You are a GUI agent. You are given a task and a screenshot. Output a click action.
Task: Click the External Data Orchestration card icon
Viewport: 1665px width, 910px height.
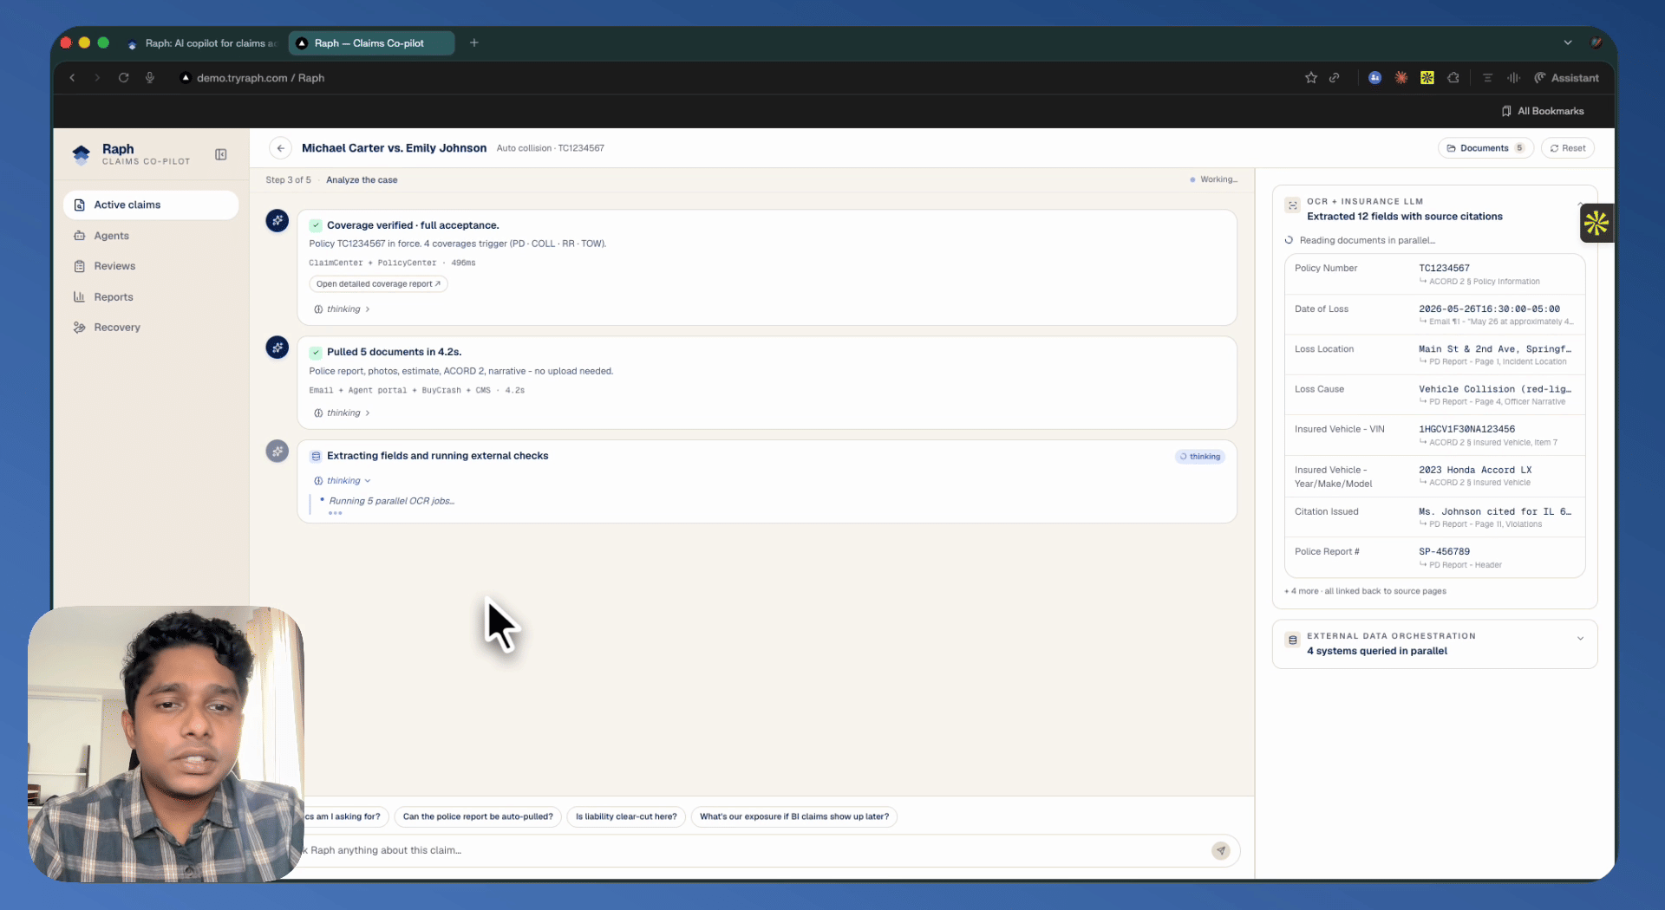1293,640
